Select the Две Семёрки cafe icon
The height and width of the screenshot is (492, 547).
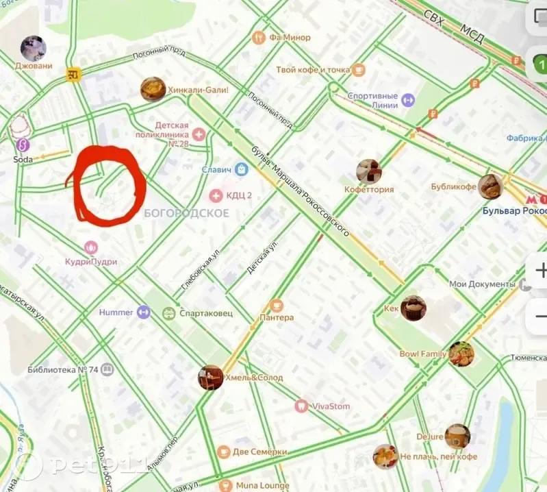coord(224,452)
